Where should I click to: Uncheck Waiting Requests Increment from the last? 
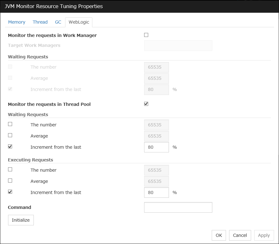pyautogui.click(x=10, y=147)
